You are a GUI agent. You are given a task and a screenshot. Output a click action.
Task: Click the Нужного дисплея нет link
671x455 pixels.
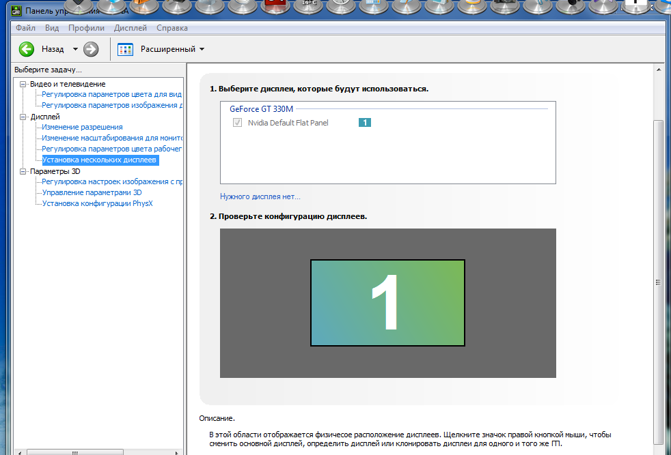tap(260, 196)
